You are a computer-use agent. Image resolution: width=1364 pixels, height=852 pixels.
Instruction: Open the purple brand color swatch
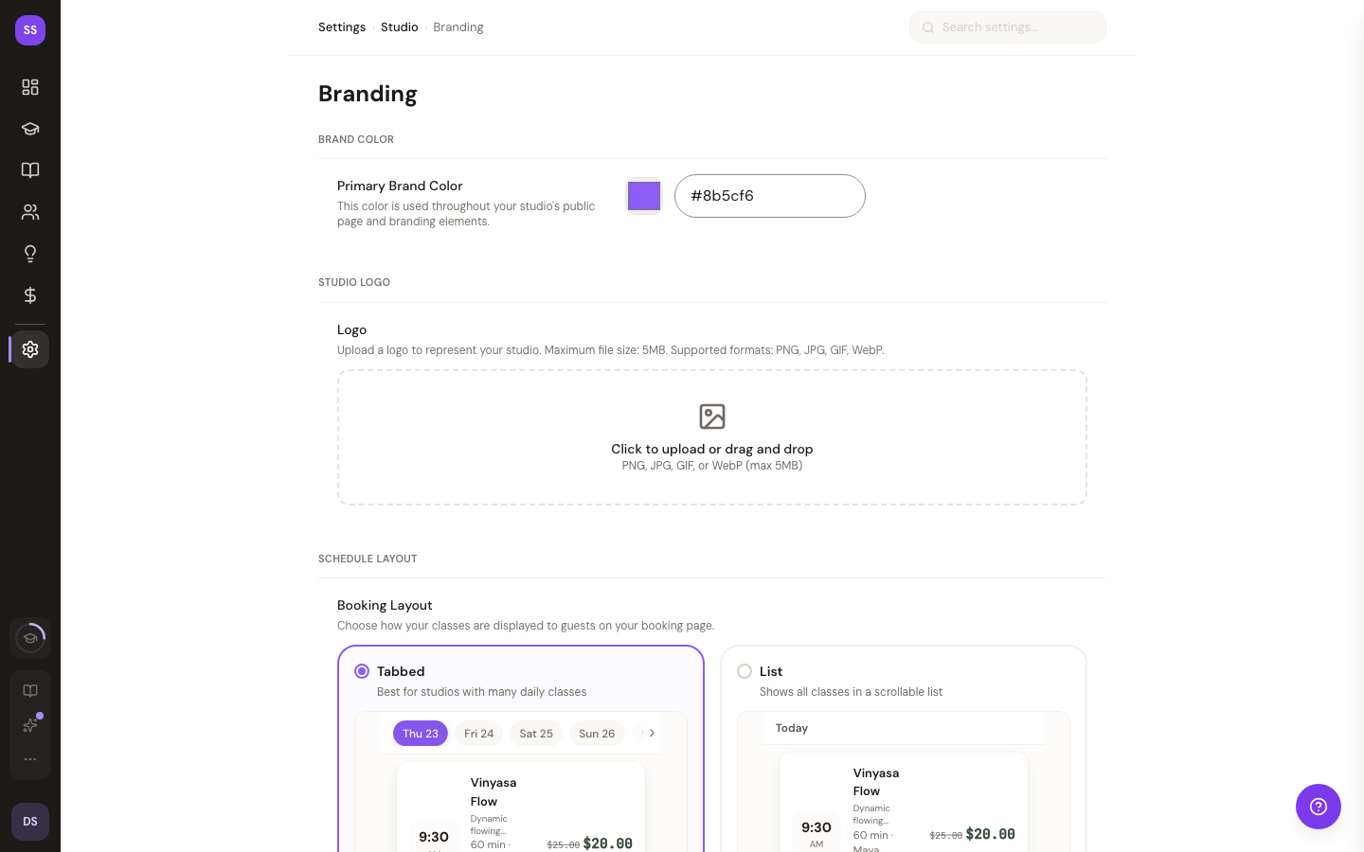click(x=644, y=196)
